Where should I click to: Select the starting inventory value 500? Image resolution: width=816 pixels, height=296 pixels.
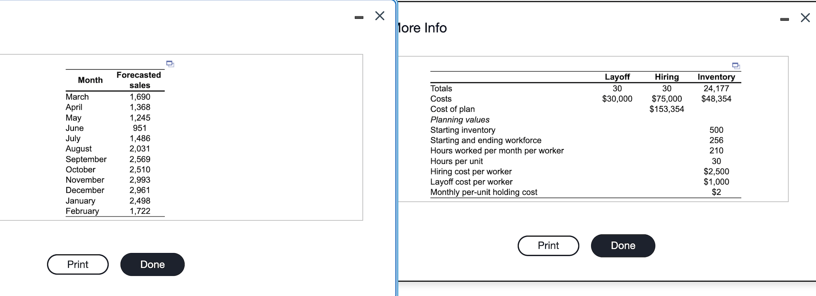pos(716,130)
